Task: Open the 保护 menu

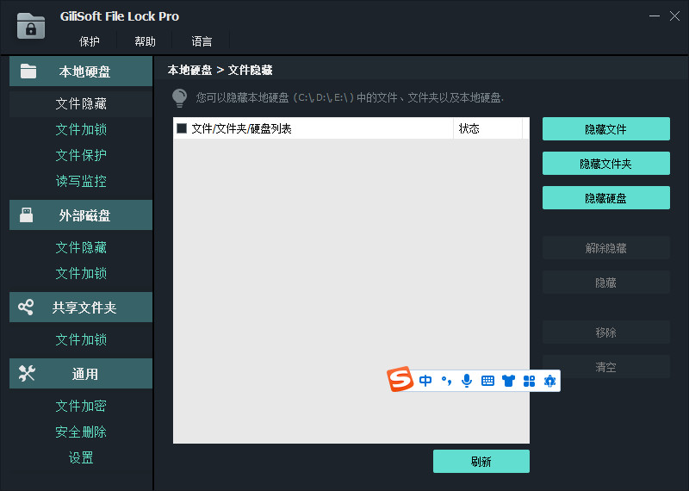Action: pyautogui.click(x=90, y=41)
